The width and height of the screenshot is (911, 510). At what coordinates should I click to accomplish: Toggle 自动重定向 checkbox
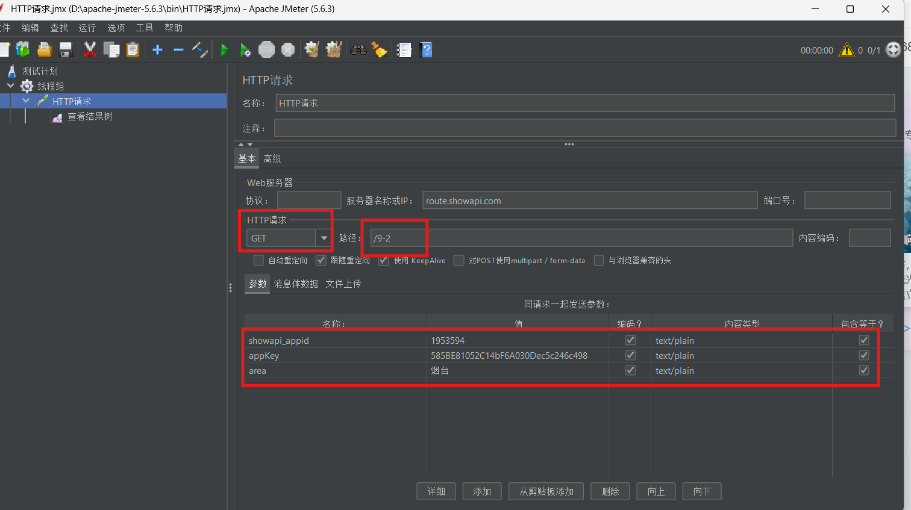[258, 260]
